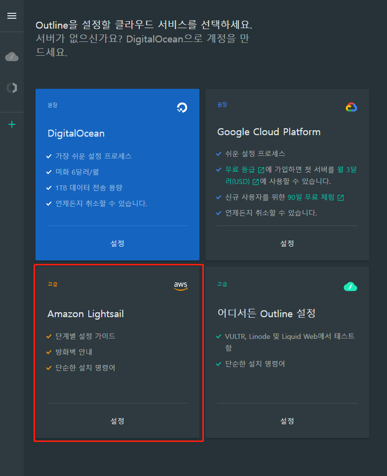Click the DigitalOcean logo icon

click(182, 108)
